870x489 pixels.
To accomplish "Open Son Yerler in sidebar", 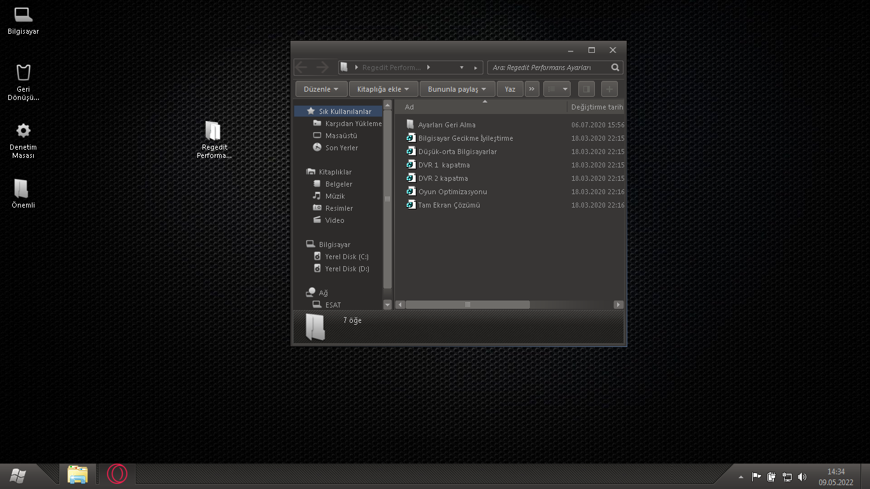I will [x=336, y=148].
